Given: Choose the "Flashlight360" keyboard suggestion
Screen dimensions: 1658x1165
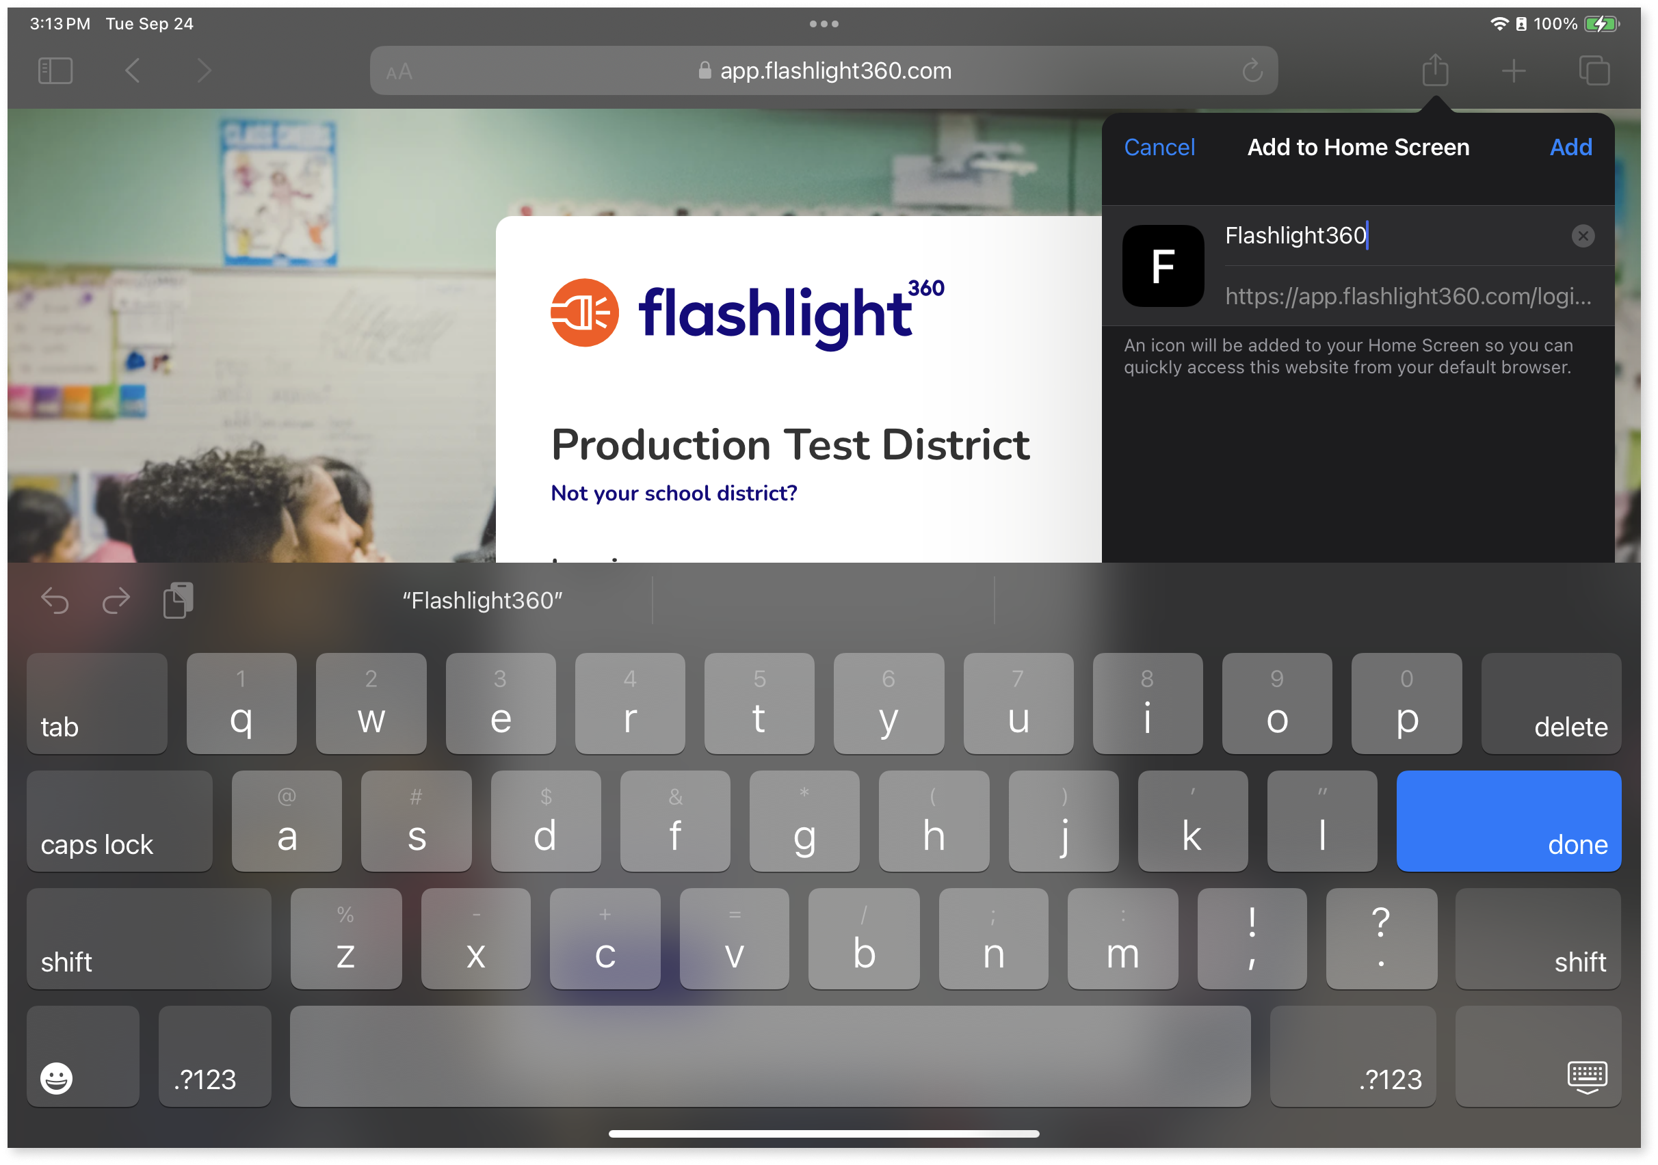Looking at the screenshot, I should pyautogui.click(x=482, y=600).
